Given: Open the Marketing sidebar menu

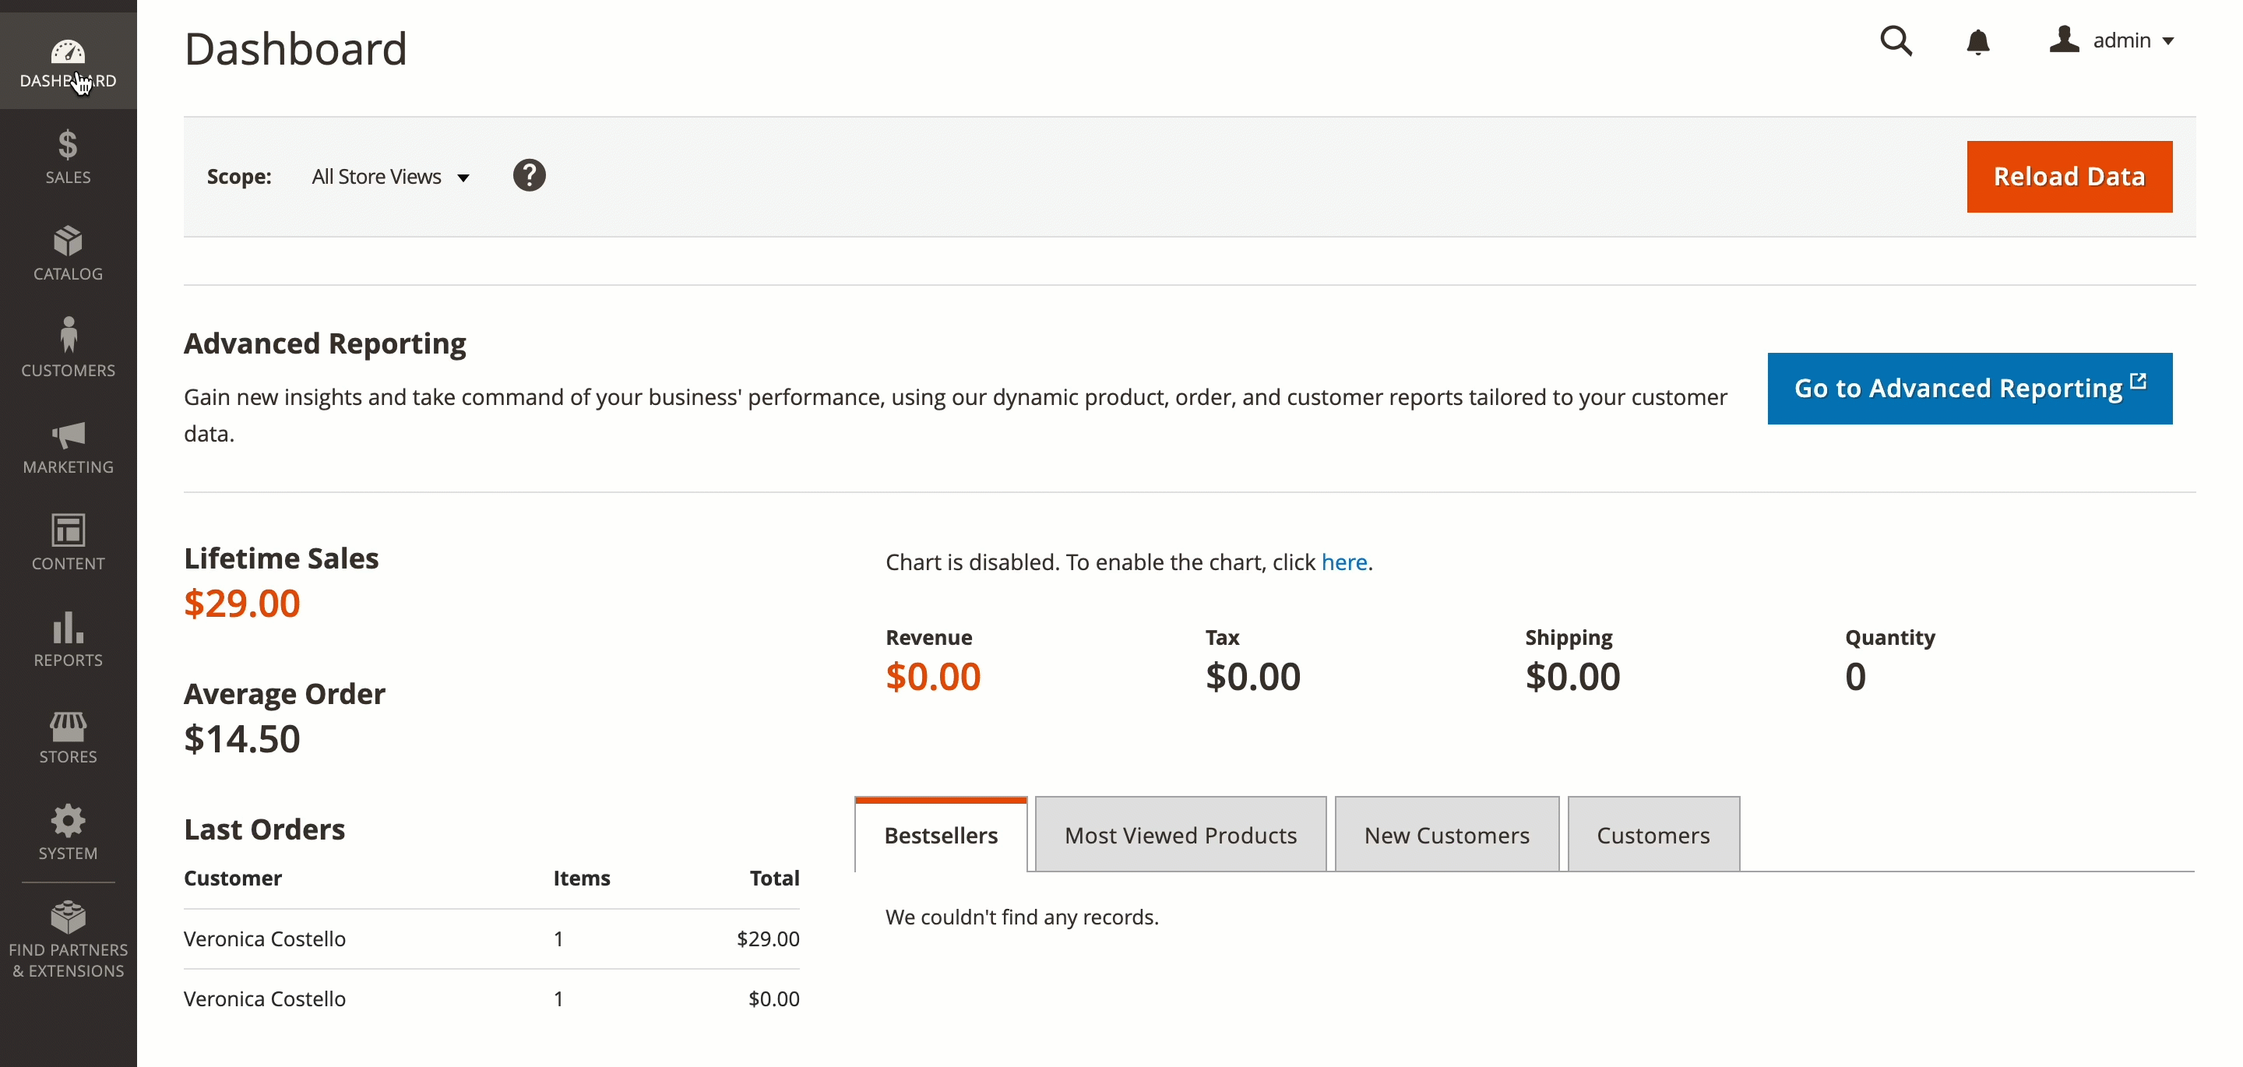Looking at the screenshot, I should click(68, 448).
